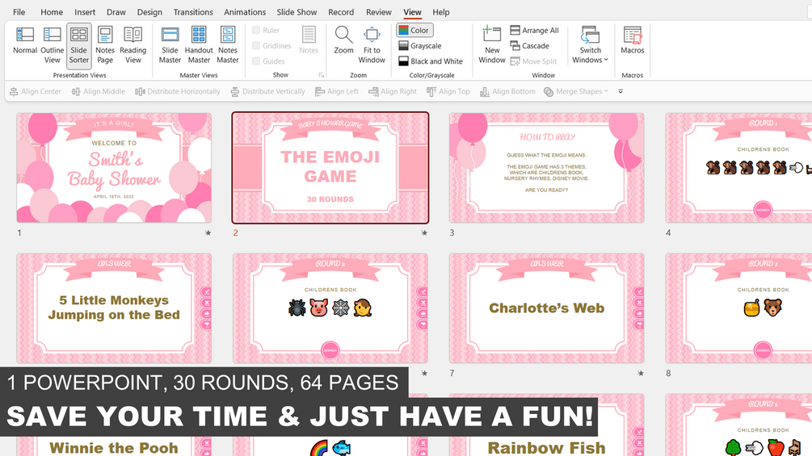
Task: Select Grayscale display mode
Action: click(420, 46)
